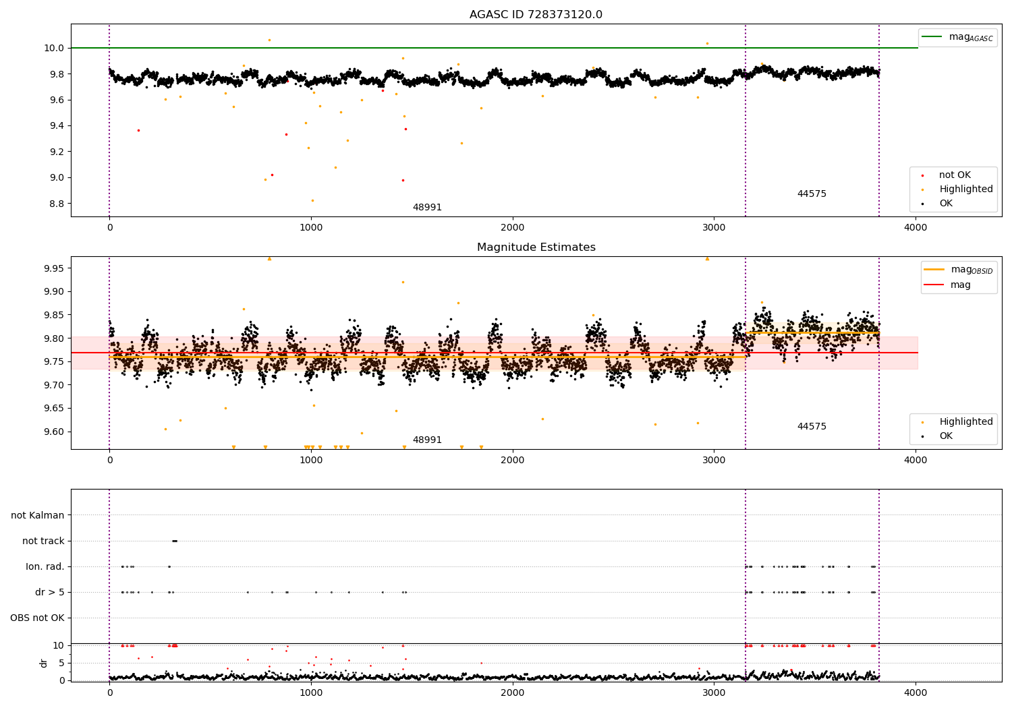Click the red "mag" legend line
This screenshot has height=708, width=1012.
(934, 285)
